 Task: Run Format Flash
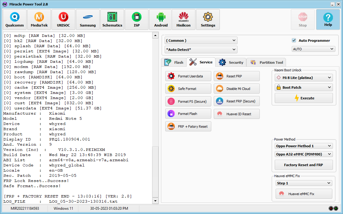coord(188,114)
